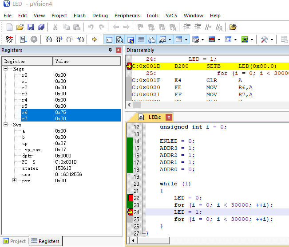Collapse the Regs tree node
Screen dimensions: 289x247
tap(6, 69)
